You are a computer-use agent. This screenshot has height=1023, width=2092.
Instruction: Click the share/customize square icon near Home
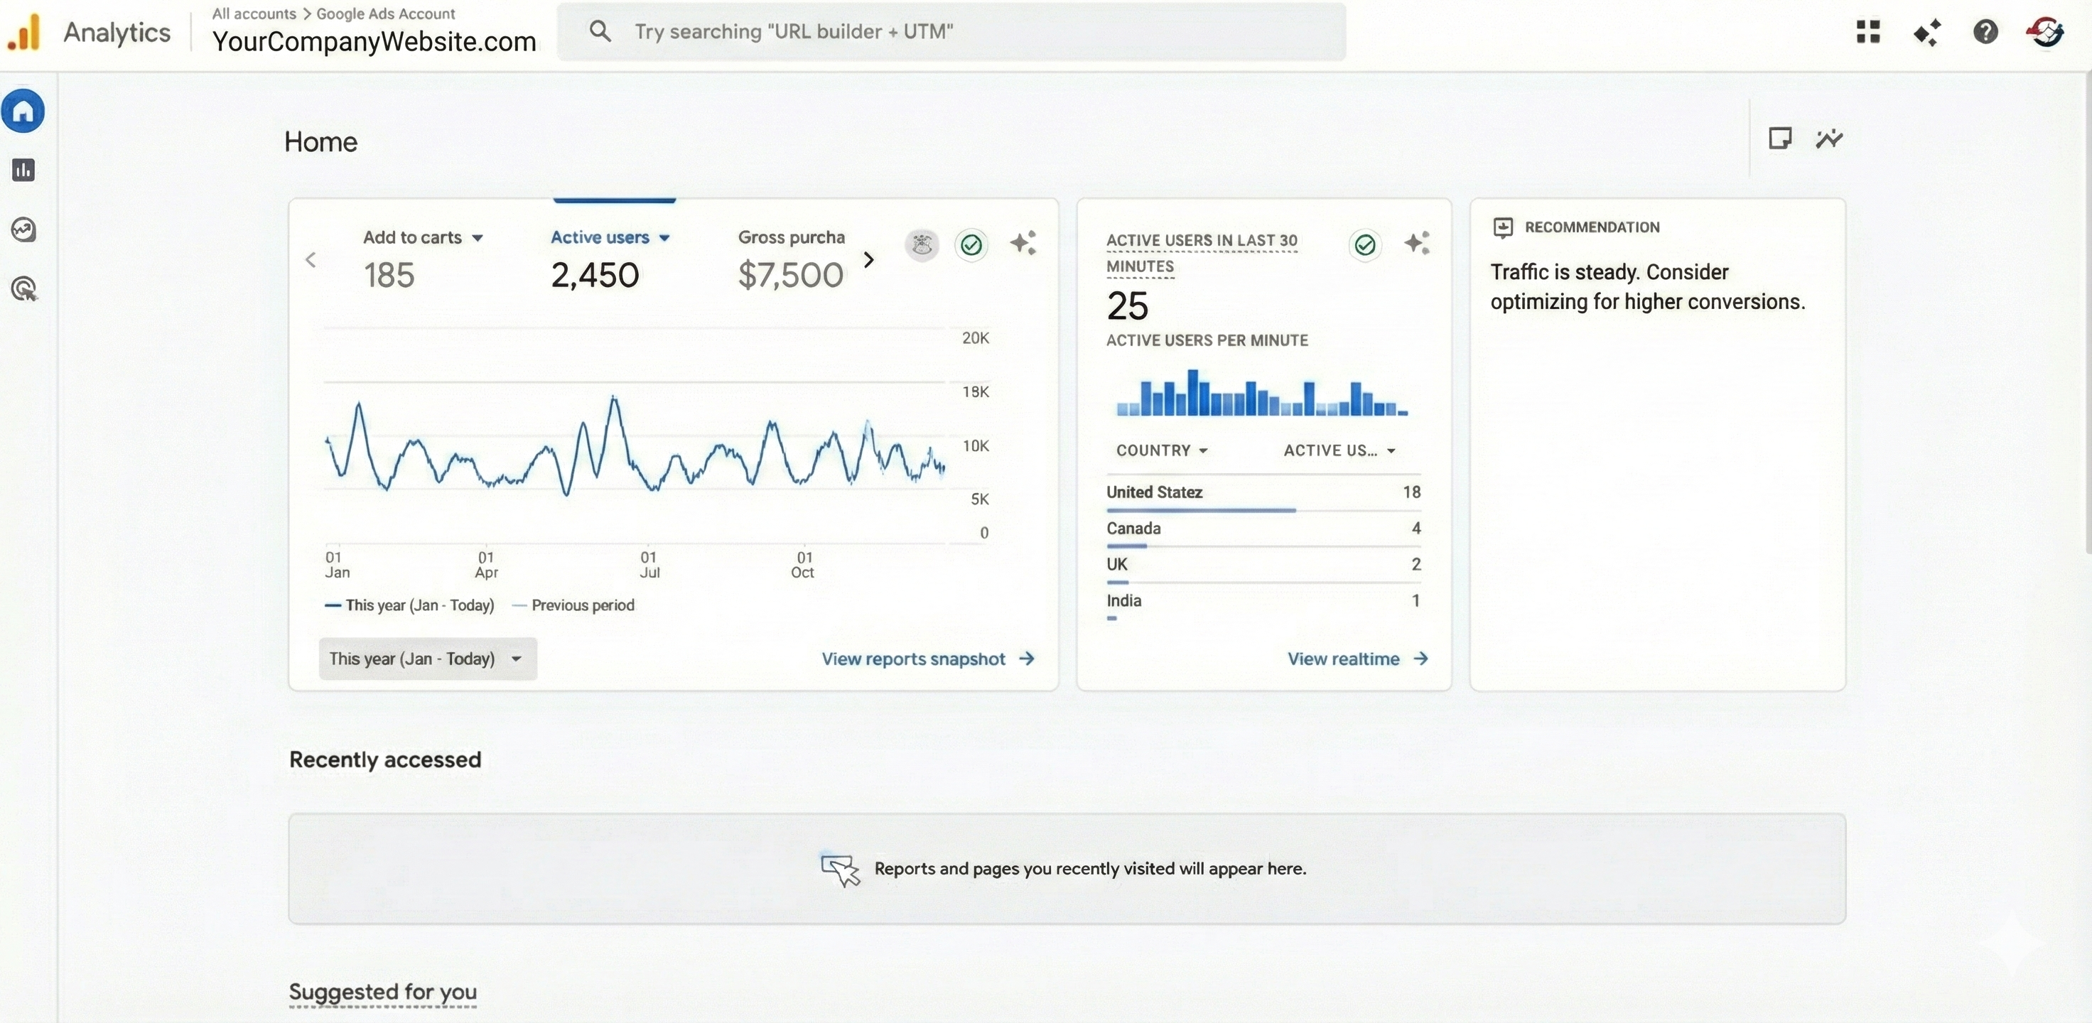(x=1779, y=139)
